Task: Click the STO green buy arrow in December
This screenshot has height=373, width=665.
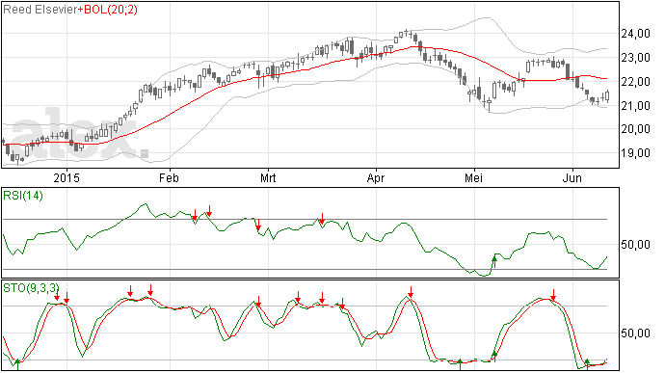Action: (17, 363)
